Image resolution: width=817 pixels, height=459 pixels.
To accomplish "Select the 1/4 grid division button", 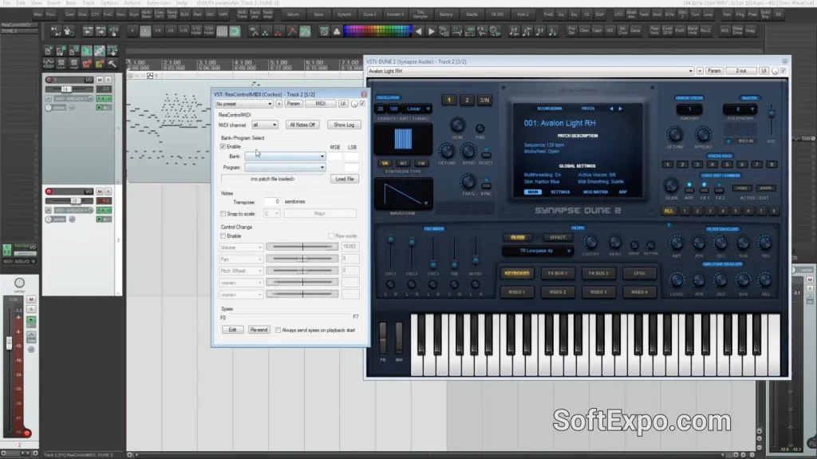I will 158,31.
